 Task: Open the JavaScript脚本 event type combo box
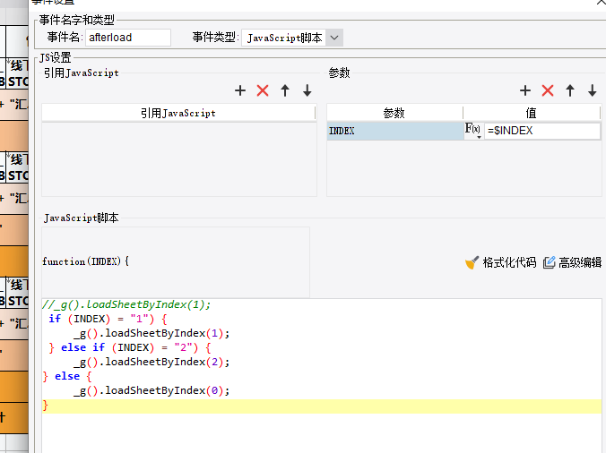click(x=292, y=38)
